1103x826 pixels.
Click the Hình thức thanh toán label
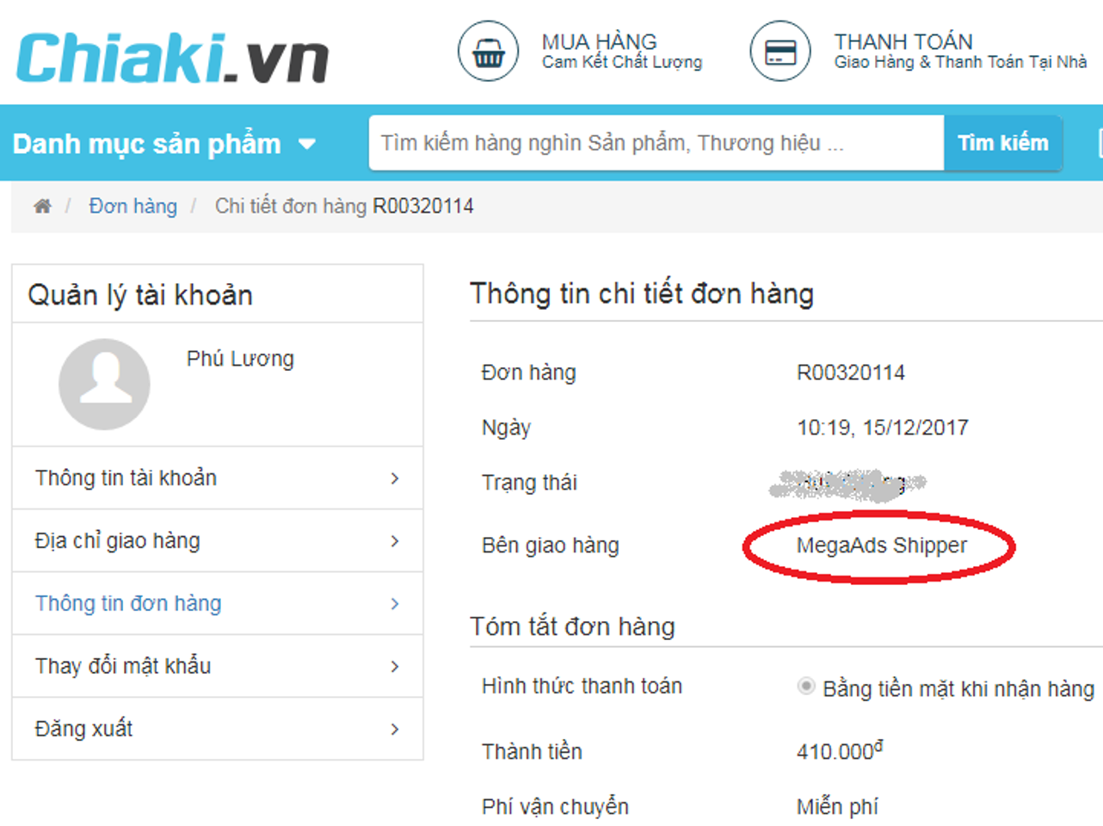pyautogui.click(x=582, y=686)
